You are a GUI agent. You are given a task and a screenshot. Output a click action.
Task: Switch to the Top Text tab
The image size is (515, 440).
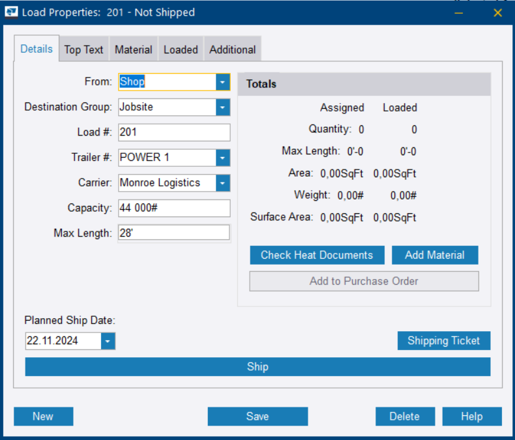[83, 50]
